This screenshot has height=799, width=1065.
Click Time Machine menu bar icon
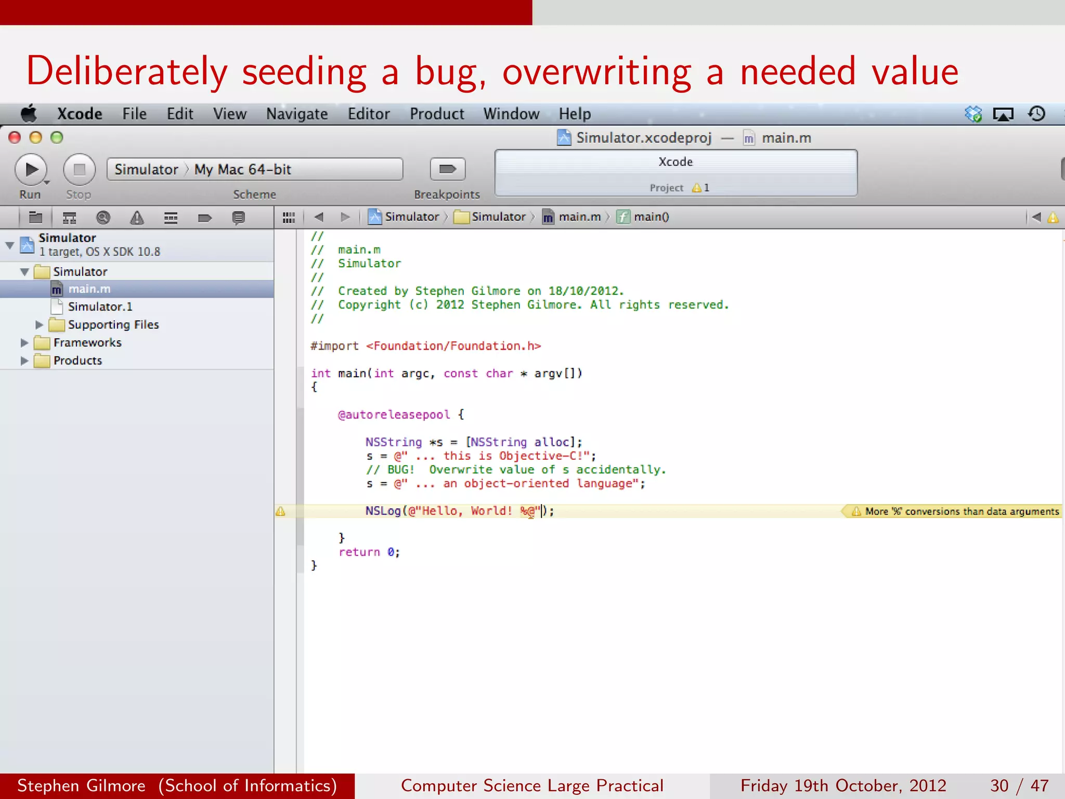pyautogui.click(x=1036, y=113)
